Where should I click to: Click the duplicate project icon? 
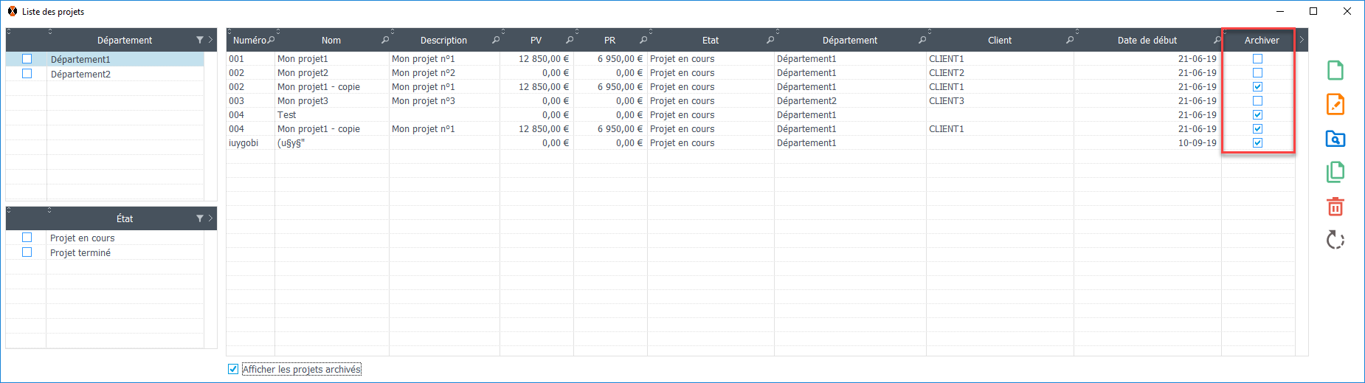[x=1335, y=172]
